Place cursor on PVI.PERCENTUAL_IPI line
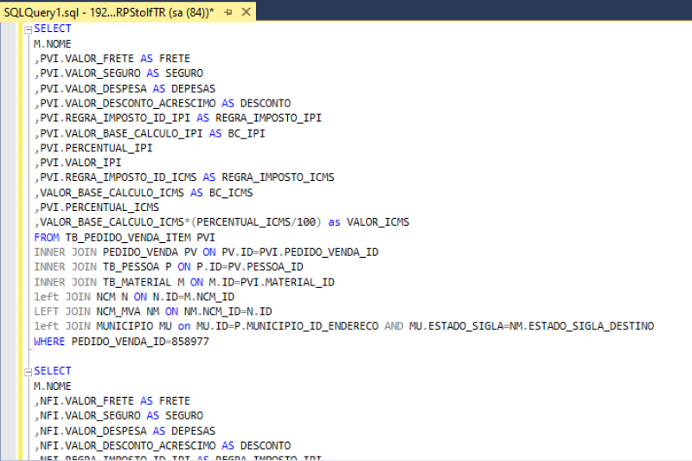 93,148
